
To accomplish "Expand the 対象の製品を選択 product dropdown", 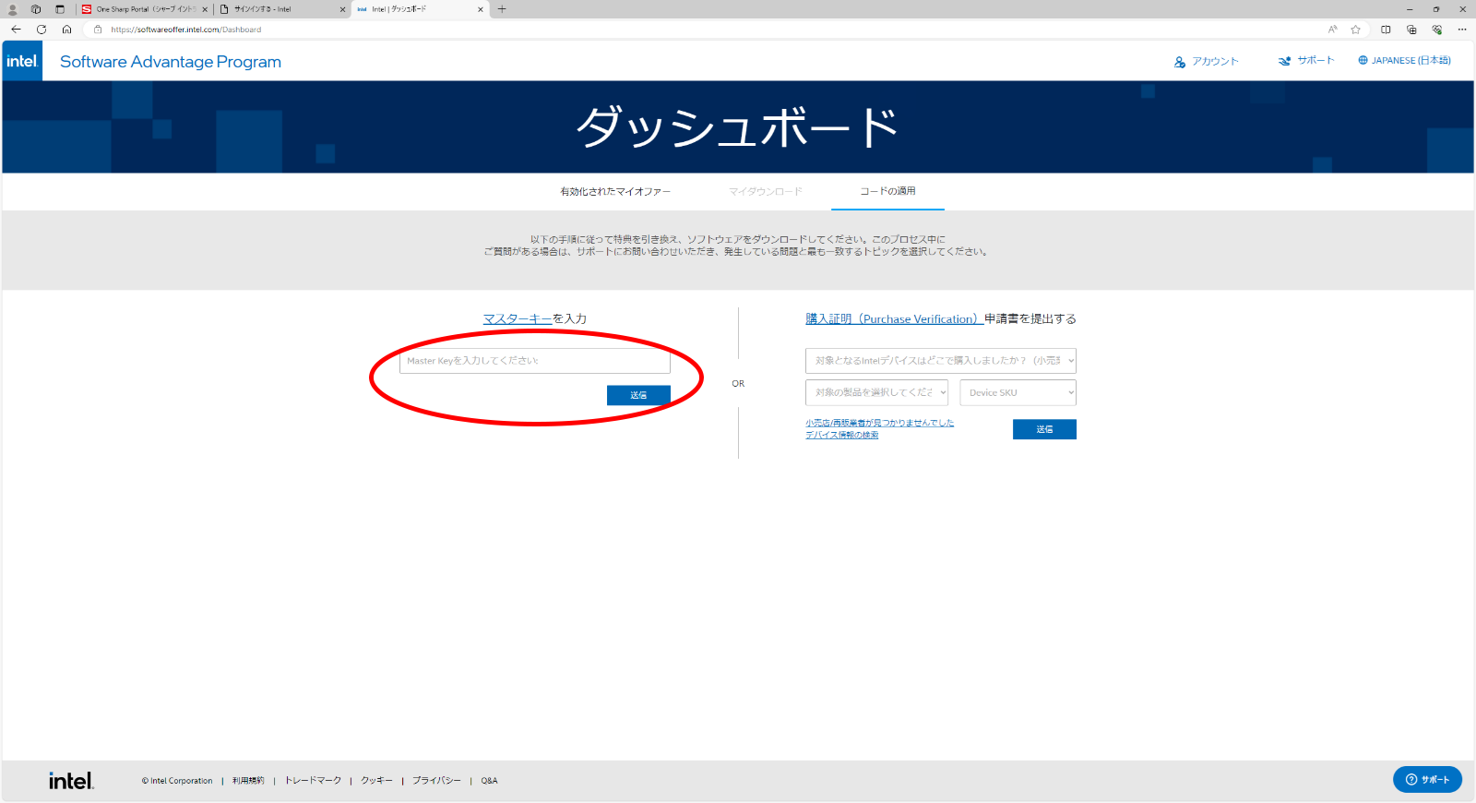I will coord(876,392).
